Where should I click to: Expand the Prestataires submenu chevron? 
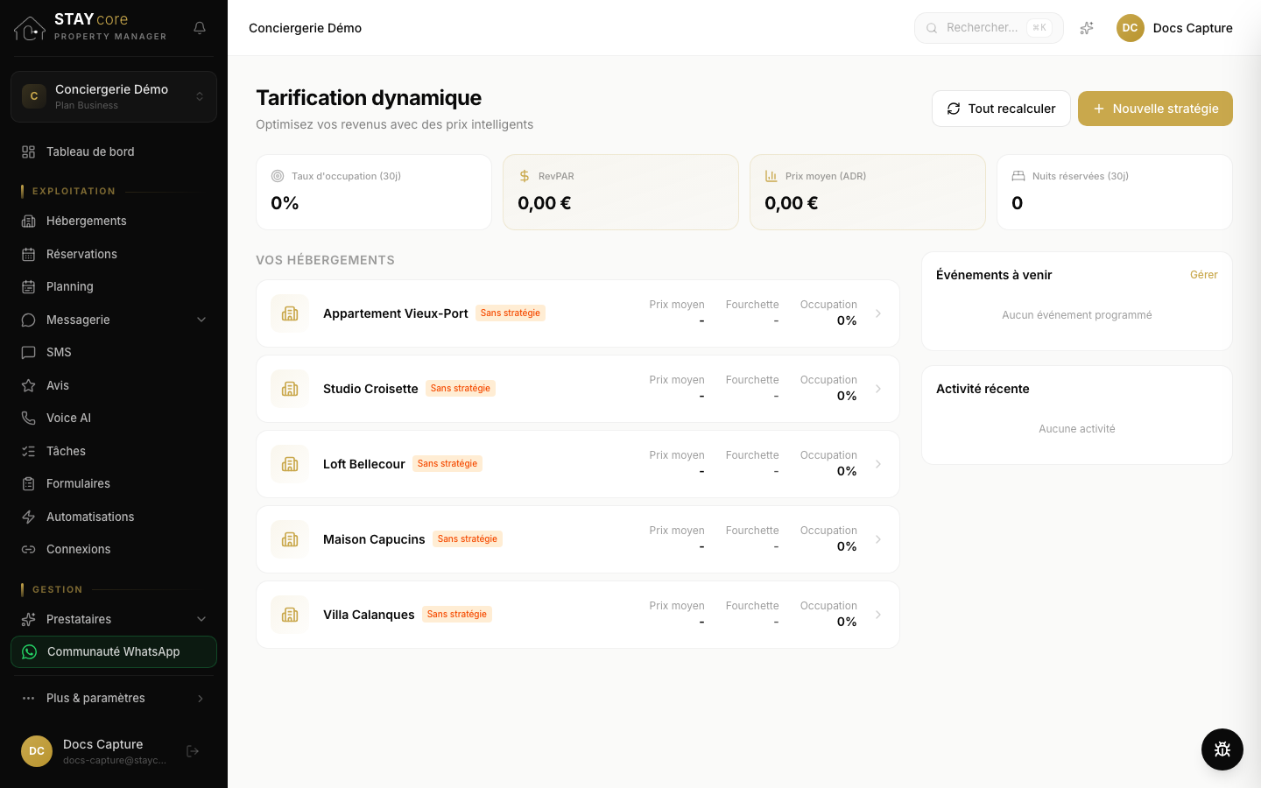pos(201,619)
